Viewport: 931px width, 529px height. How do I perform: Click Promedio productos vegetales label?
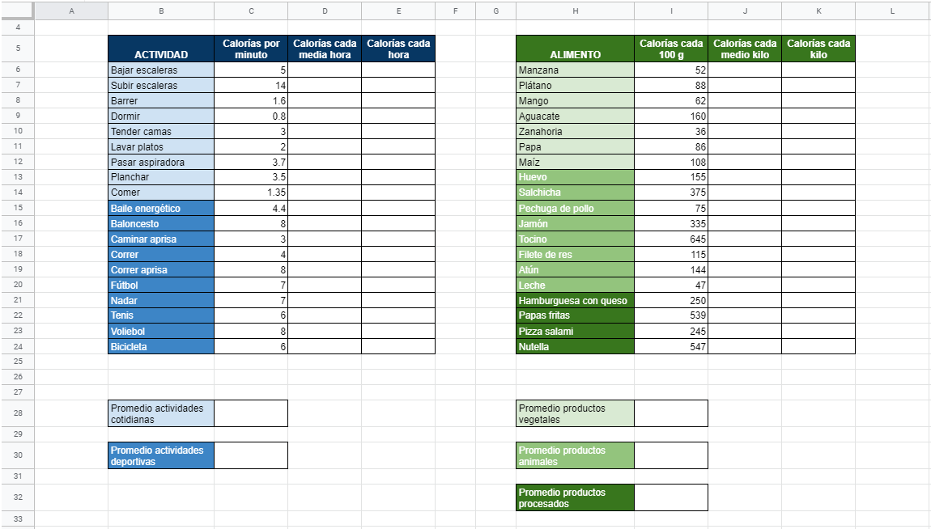coord(576,413)
